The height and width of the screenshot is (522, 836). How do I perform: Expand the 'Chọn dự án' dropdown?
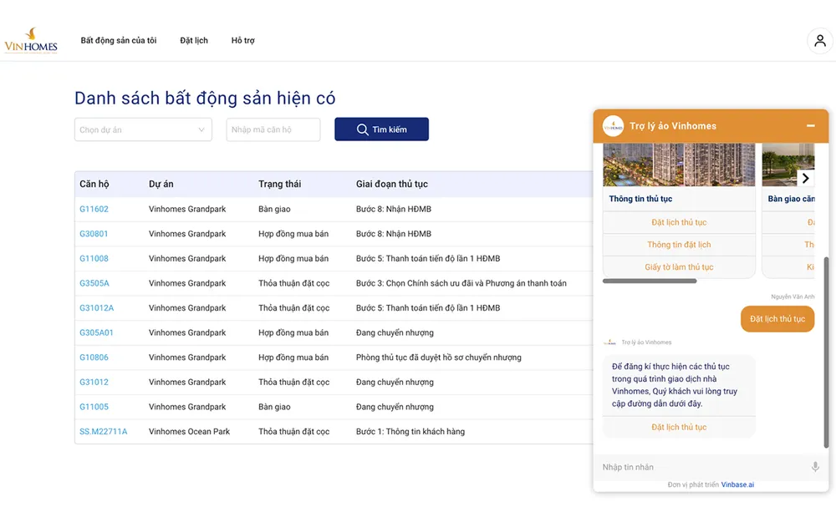click(143, 129)
